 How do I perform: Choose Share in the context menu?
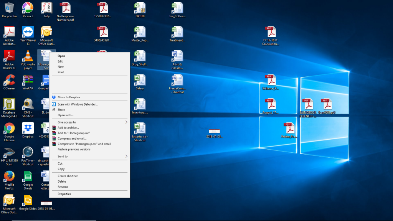pos(90,110)
